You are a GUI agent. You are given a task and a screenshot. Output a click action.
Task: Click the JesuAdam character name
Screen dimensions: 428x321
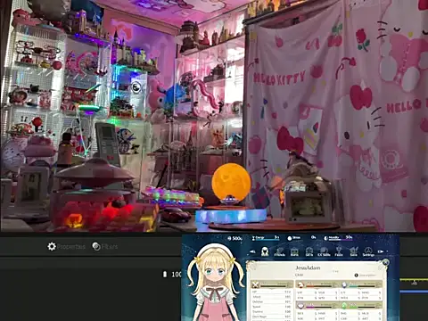tap(308, 267)
